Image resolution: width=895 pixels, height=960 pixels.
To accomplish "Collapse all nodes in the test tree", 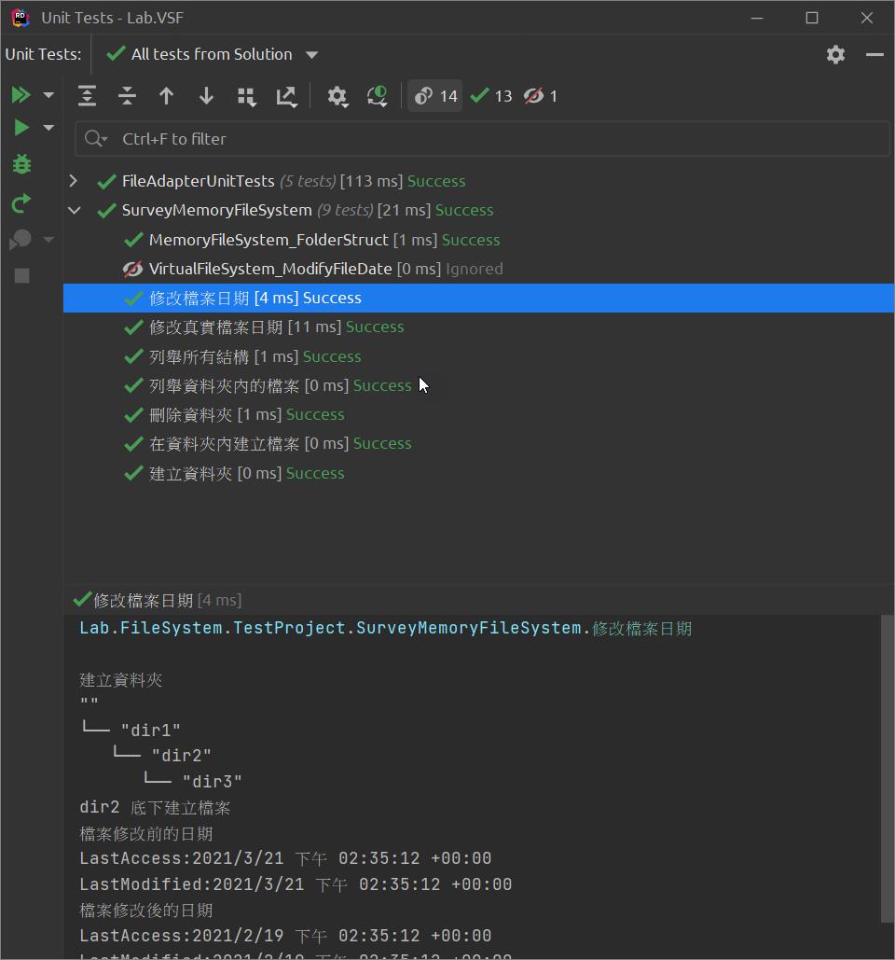I will tap(127, 96).
